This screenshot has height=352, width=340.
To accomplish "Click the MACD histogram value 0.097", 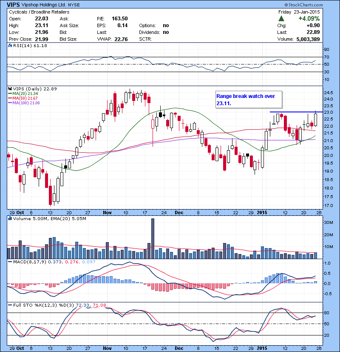I will [x=89, y=262].
